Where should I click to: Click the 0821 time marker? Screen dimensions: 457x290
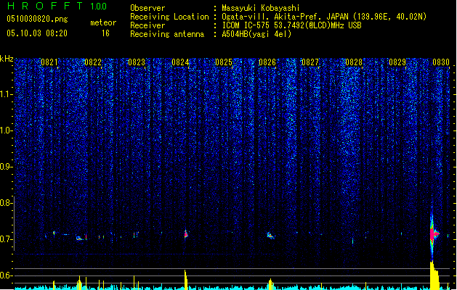[49, 62]
